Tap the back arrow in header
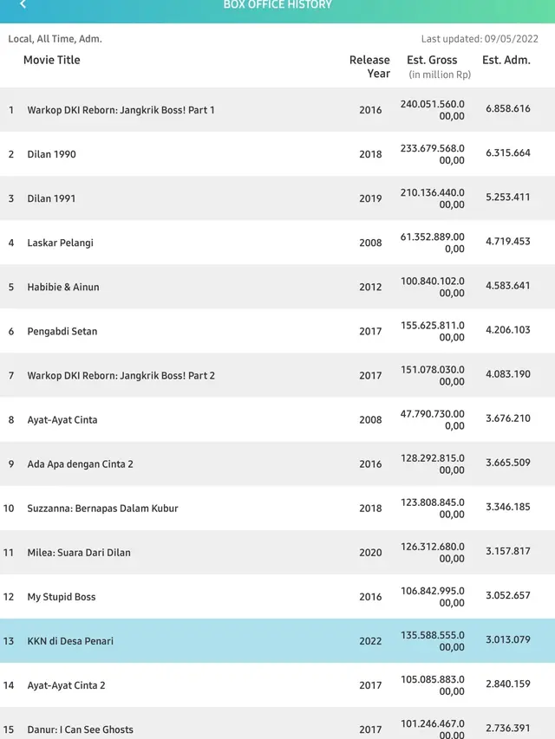The width and height of the screenshot is (555, 739). coord(23,4)
